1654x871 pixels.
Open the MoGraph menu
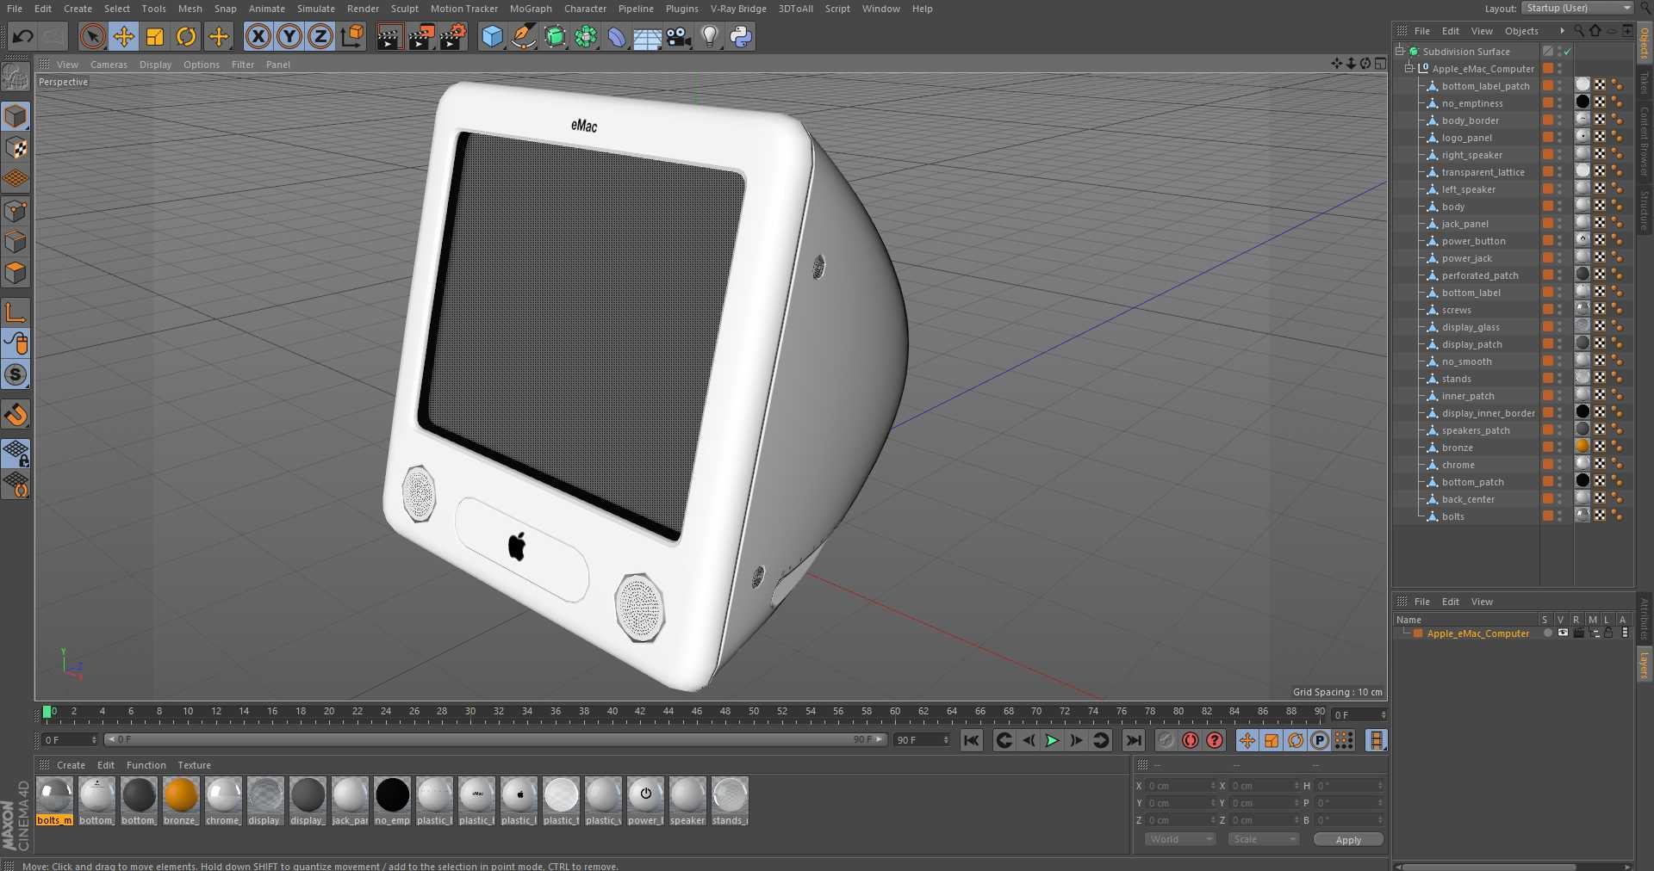coord(531,9)
